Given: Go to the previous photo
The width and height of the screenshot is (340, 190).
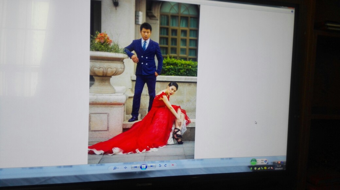Looking at the screenshot, I should tap(135, 167).
